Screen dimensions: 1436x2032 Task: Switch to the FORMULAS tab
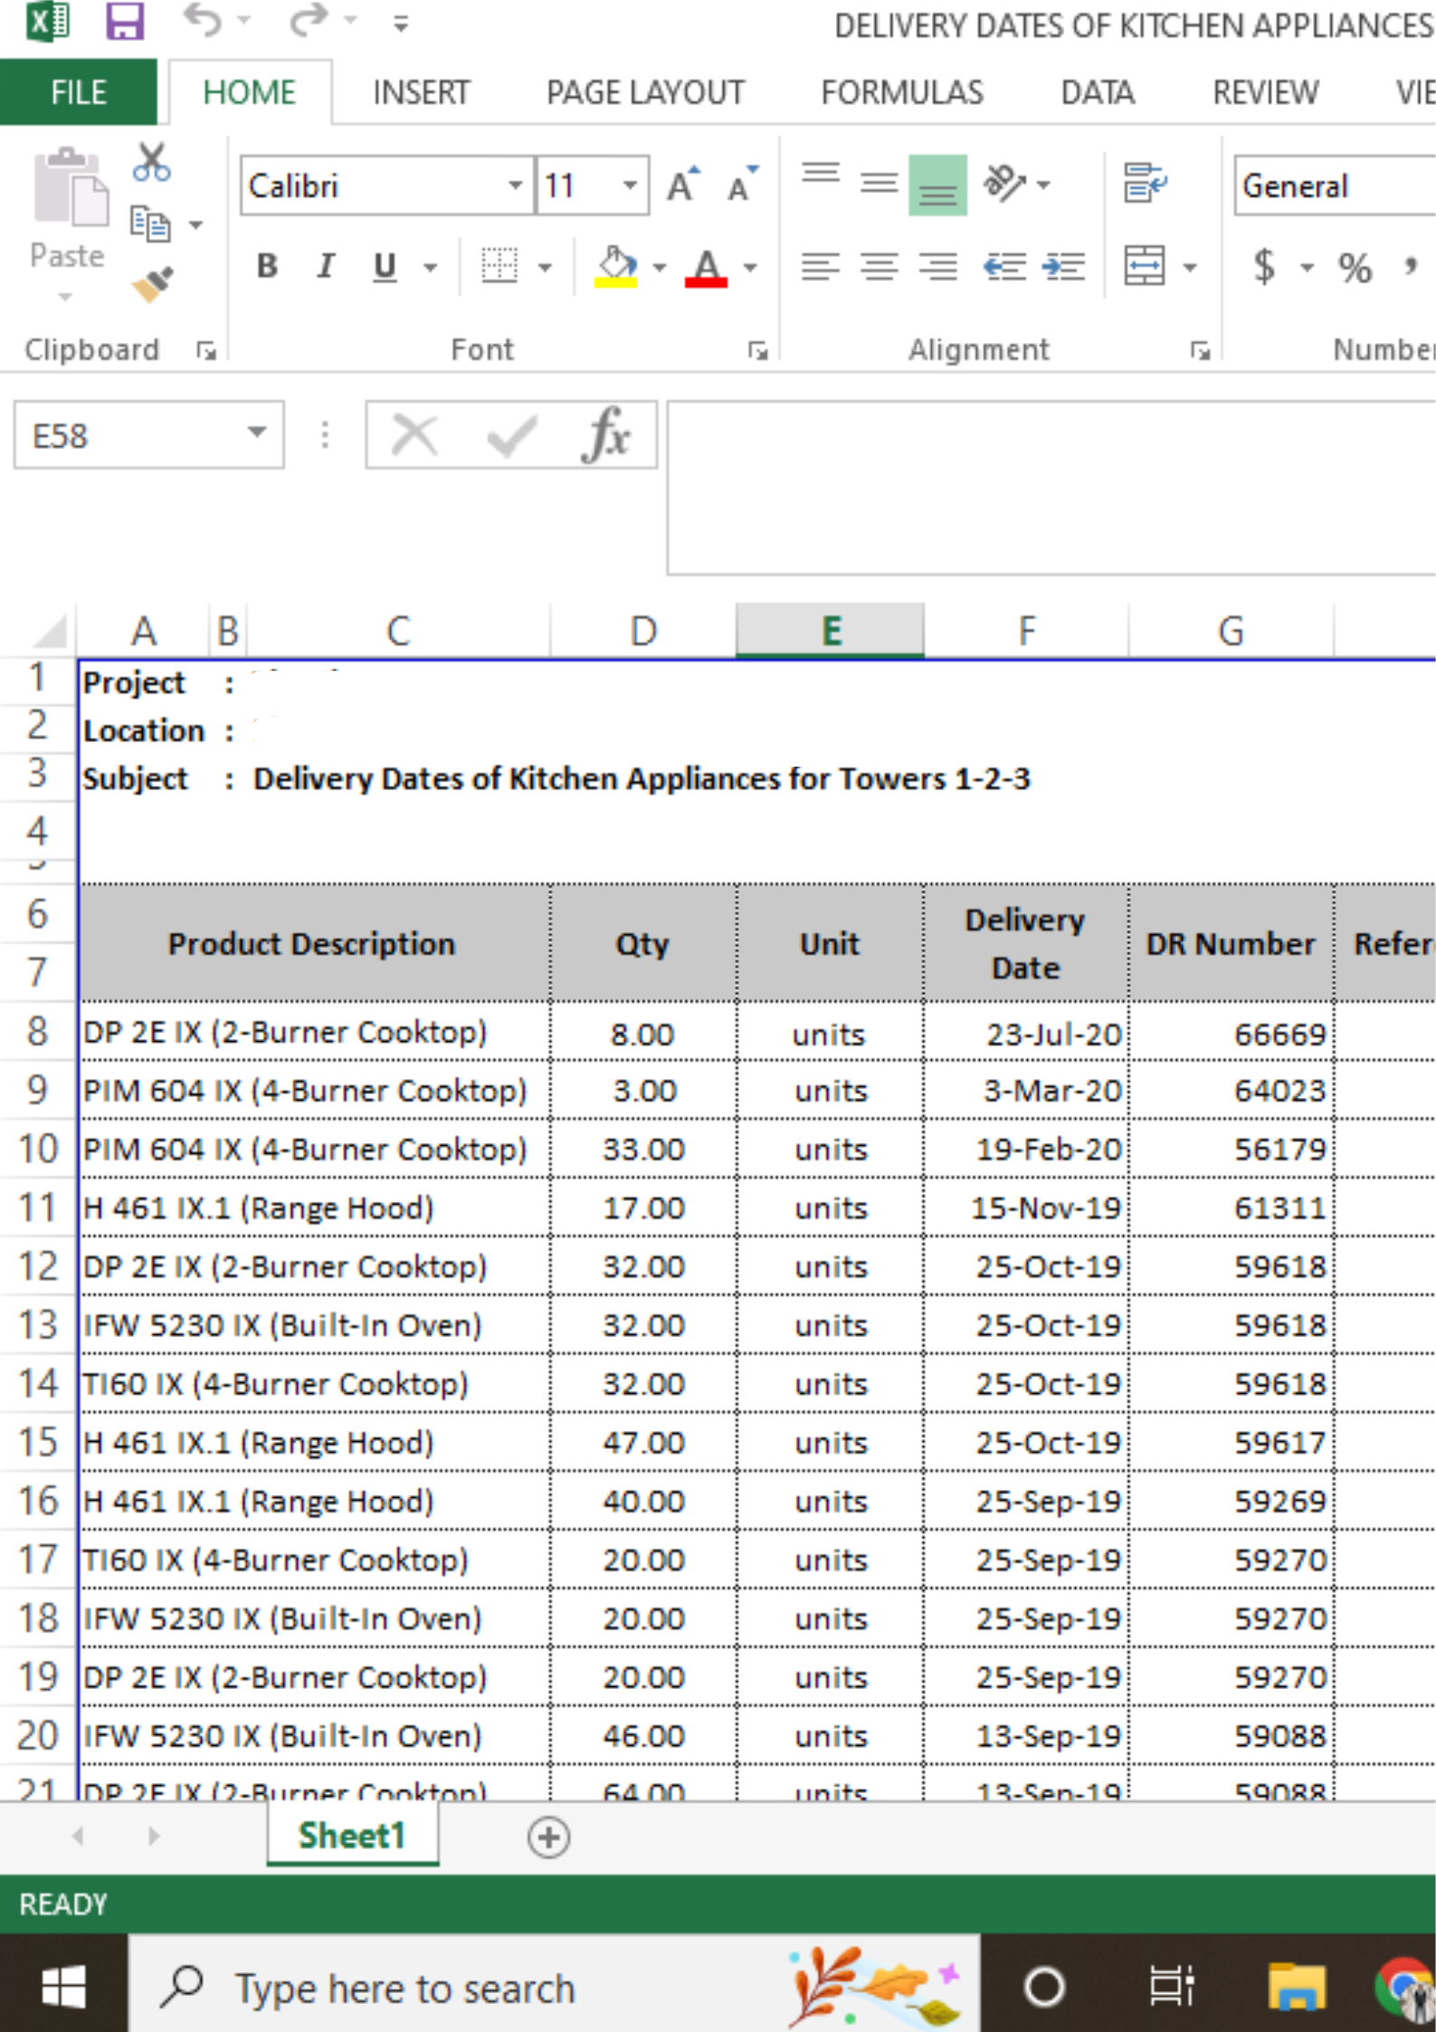902,91
